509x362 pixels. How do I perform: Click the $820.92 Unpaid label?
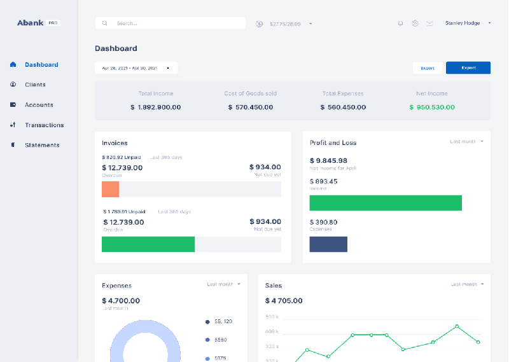point(122,158)
